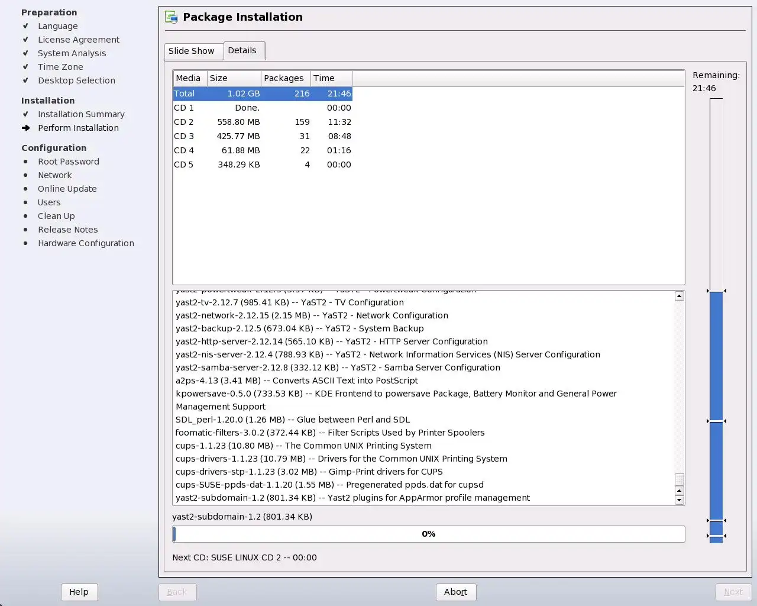Click the disabled Next button
The width and height of the screenshot is (757, 606).
733,592
